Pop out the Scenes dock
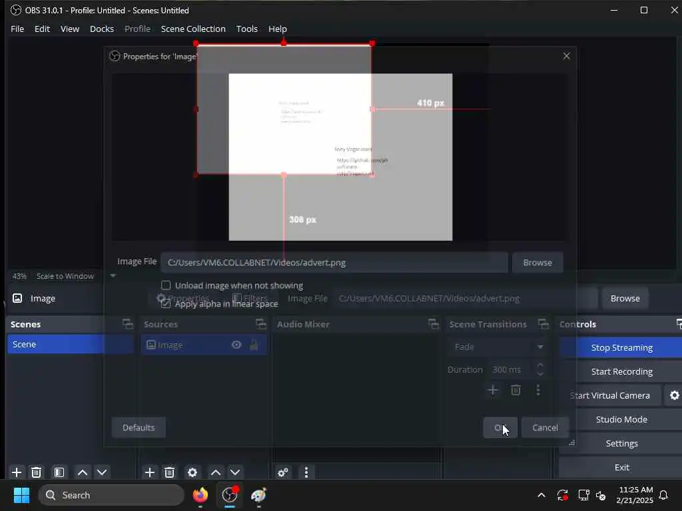Image resolution: width=682 pixels, height=511 pixels. click(x=127, y=324)
